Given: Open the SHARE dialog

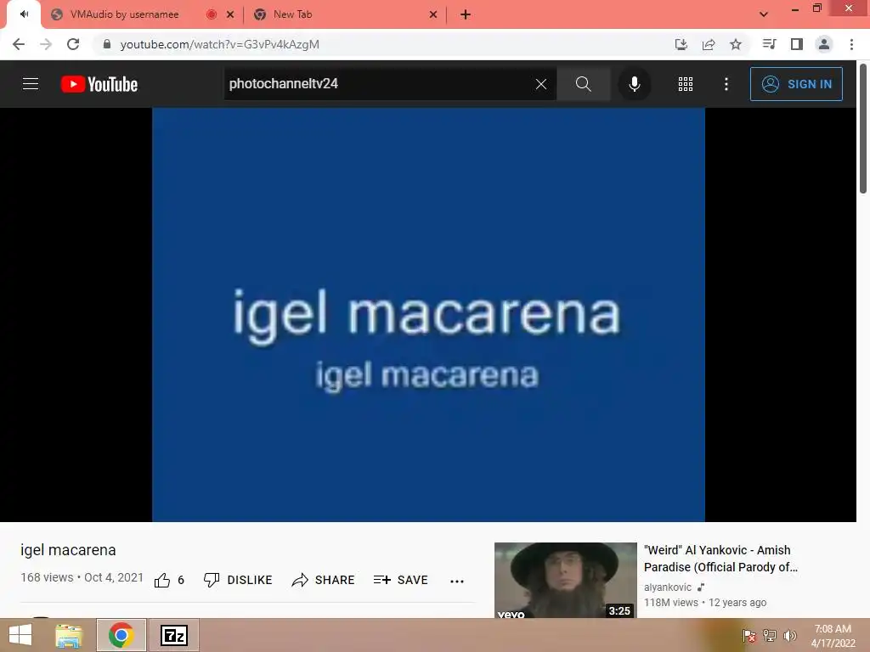Looking at the screenshot, I should click(x=323, y=580).
